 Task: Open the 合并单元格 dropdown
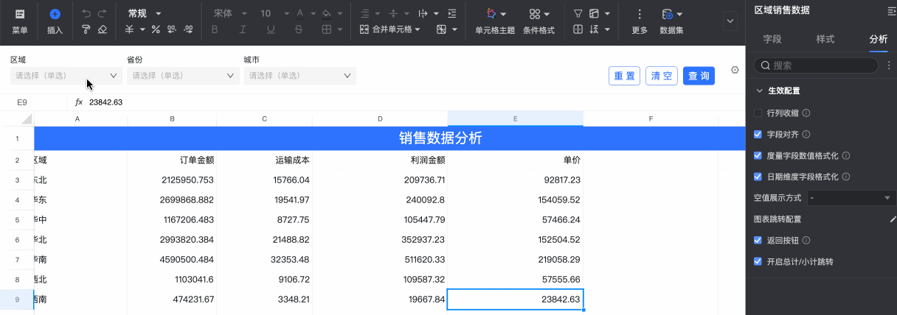coord(390,29)
